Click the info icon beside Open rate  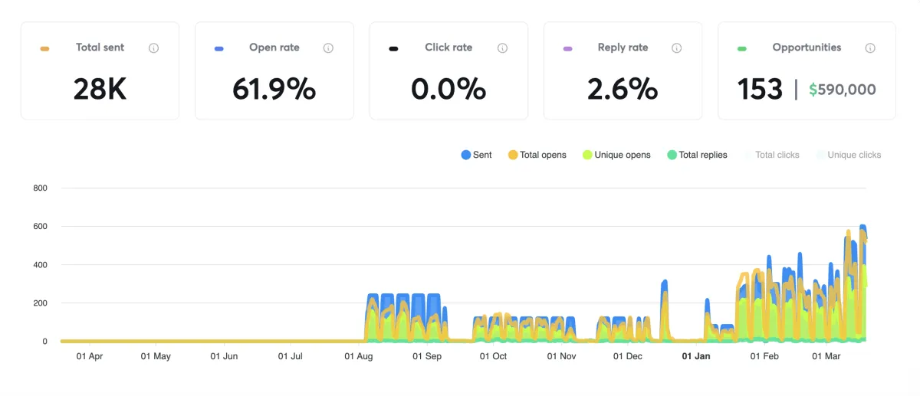coord(328,48)
